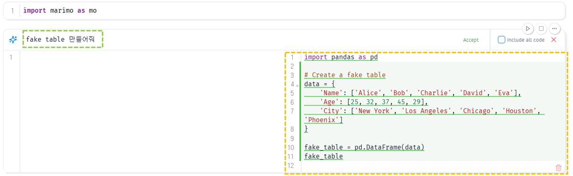Collapse the data dict fold arrow at line 4
The image size is (573, 176).
click(298, 86)
